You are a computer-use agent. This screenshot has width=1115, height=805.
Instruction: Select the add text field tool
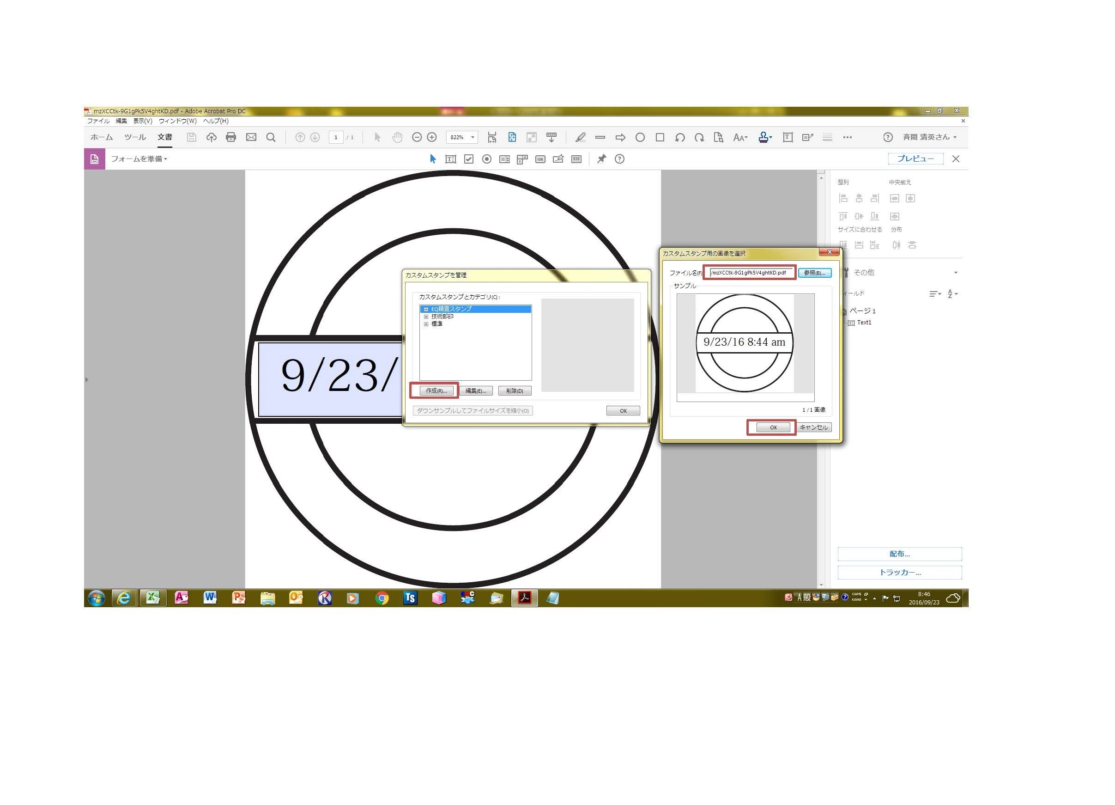coord(450,159)
